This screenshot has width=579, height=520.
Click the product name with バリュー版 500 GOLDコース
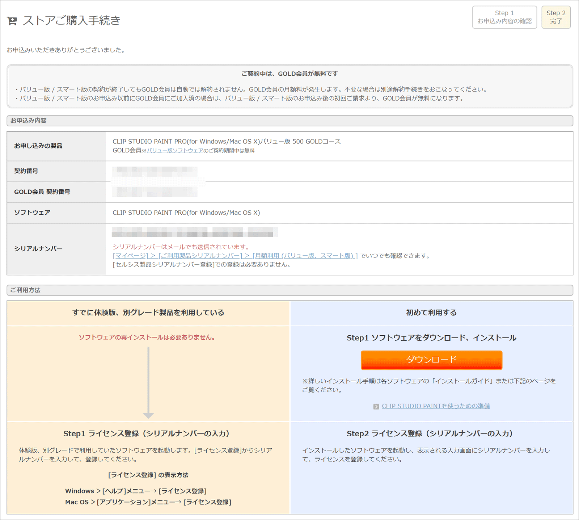[x=227, y=142]
